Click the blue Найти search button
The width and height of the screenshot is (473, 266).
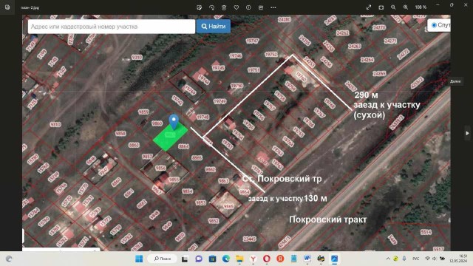click(x=214, y=27)
